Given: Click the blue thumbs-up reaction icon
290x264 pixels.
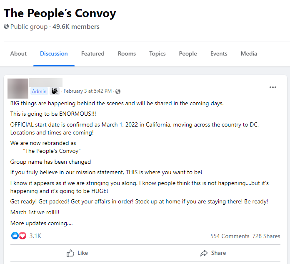Looking at the screenshot, I should point(15,236).
